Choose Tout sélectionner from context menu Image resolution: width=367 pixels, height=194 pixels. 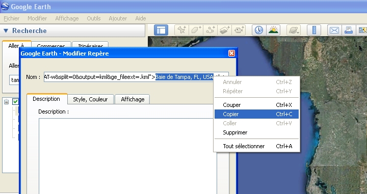[x=256, y=146]
